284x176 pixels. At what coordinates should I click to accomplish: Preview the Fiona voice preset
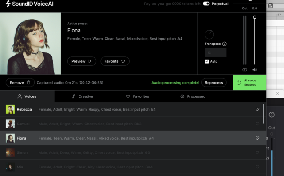tap(82, 61)
